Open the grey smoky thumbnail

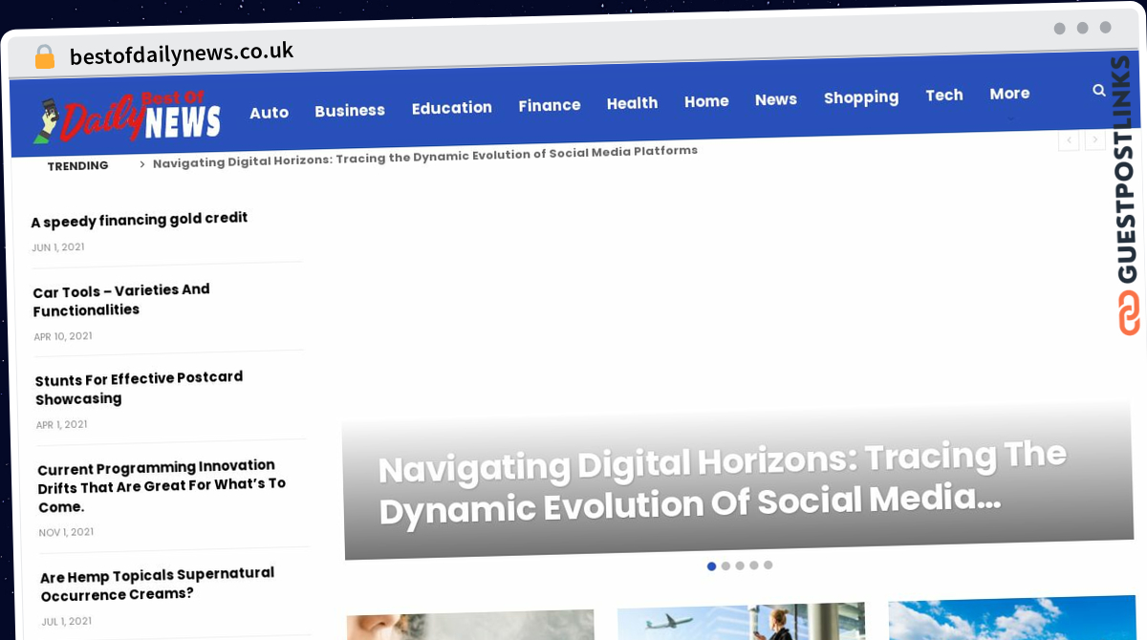point(470,625)
